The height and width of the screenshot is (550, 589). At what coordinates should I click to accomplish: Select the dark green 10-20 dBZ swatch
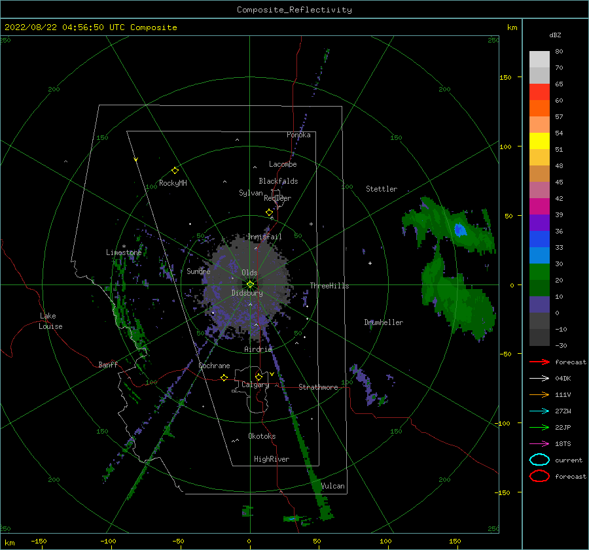pyautogui.click(x=539, y=288)
